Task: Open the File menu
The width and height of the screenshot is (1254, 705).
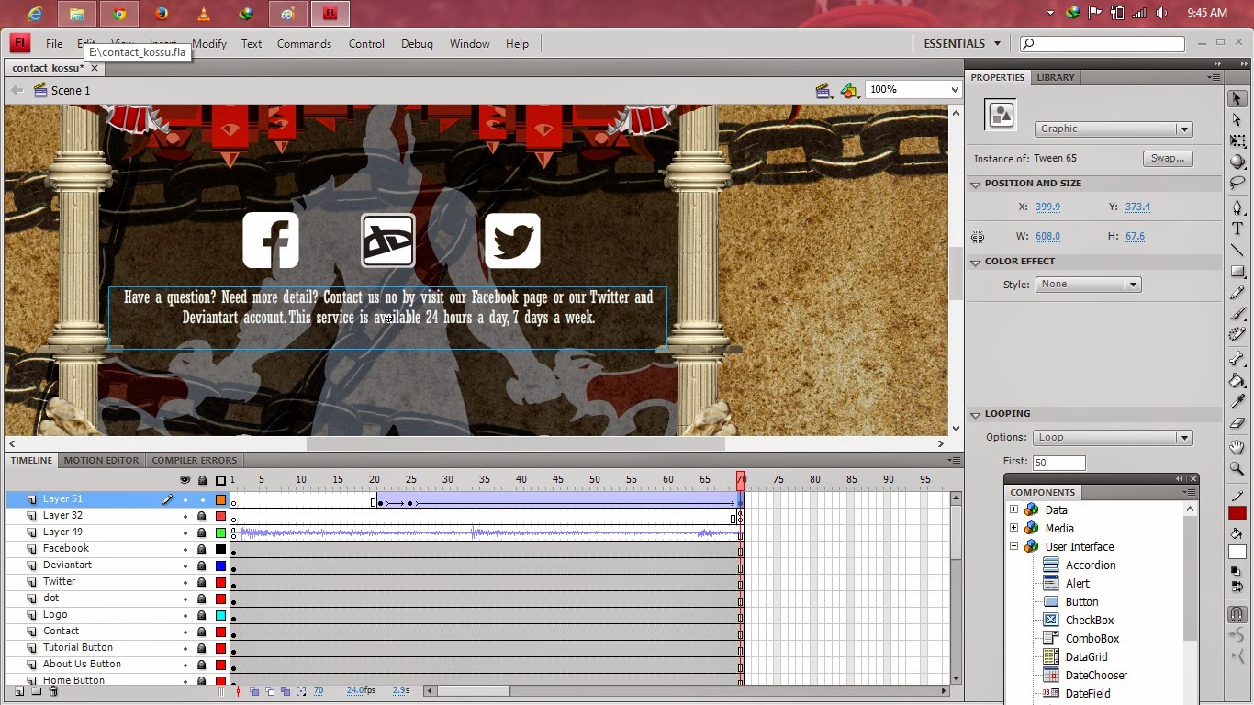Action: [54, 44]
